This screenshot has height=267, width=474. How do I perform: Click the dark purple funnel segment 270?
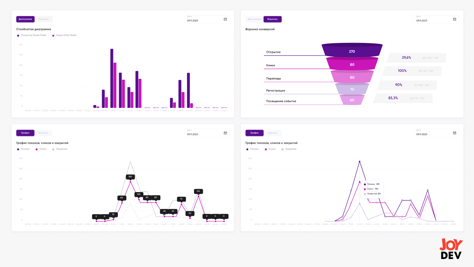click(x=352, y=51)
